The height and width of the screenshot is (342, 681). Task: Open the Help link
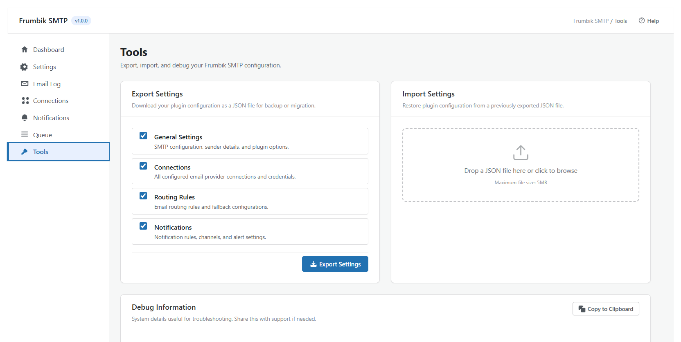tap(649, 21)
